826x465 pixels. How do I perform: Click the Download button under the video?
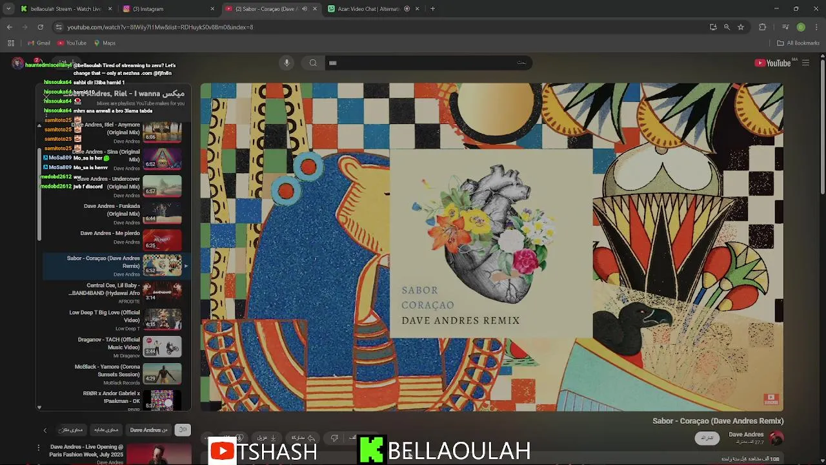pos(266,438)
